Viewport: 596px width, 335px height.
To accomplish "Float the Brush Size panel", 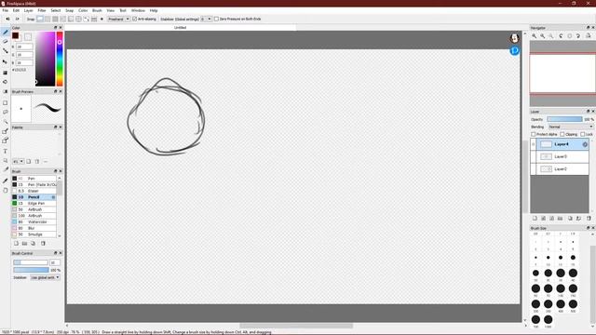I will coord(588,228).
